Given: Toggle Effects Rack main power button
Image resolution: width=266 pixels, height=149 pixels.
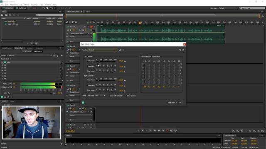Looking at the screenshot, I should pyautogui.click(x=2, y=97).
